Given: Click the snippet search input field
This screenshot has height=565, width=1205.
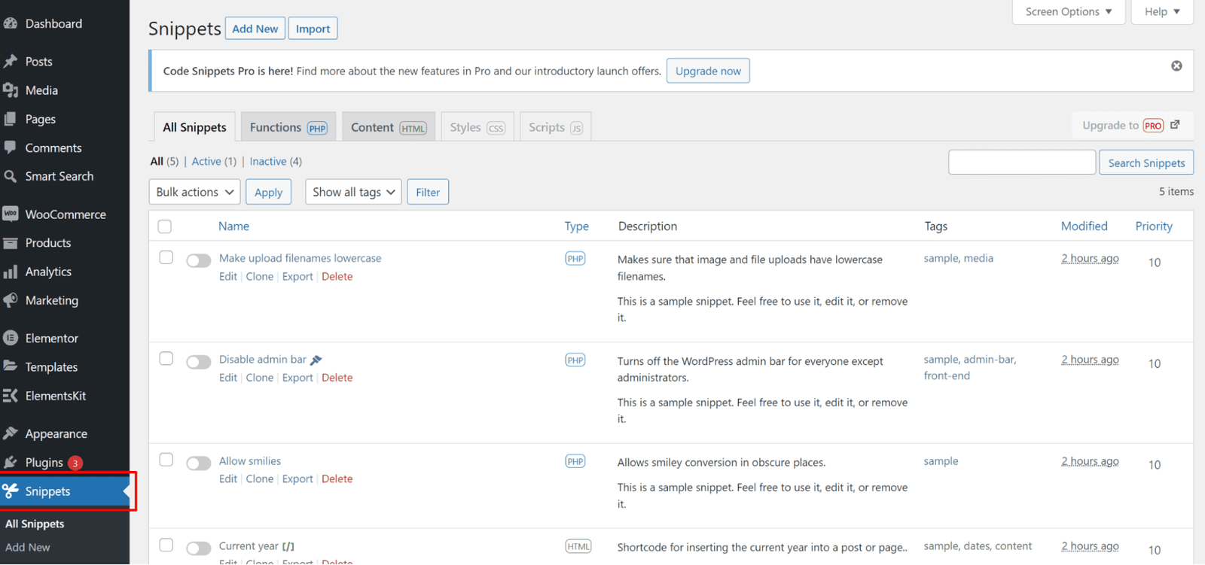Looking at the screenshot, I should 1021,163.
